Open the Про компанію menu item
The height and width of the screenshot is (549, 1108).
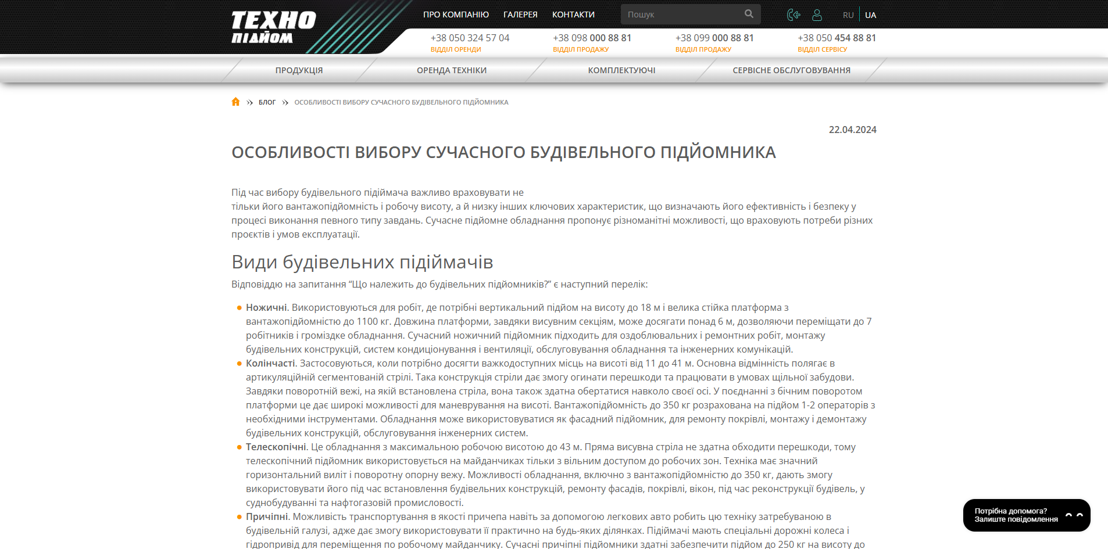tap(456, 15)
